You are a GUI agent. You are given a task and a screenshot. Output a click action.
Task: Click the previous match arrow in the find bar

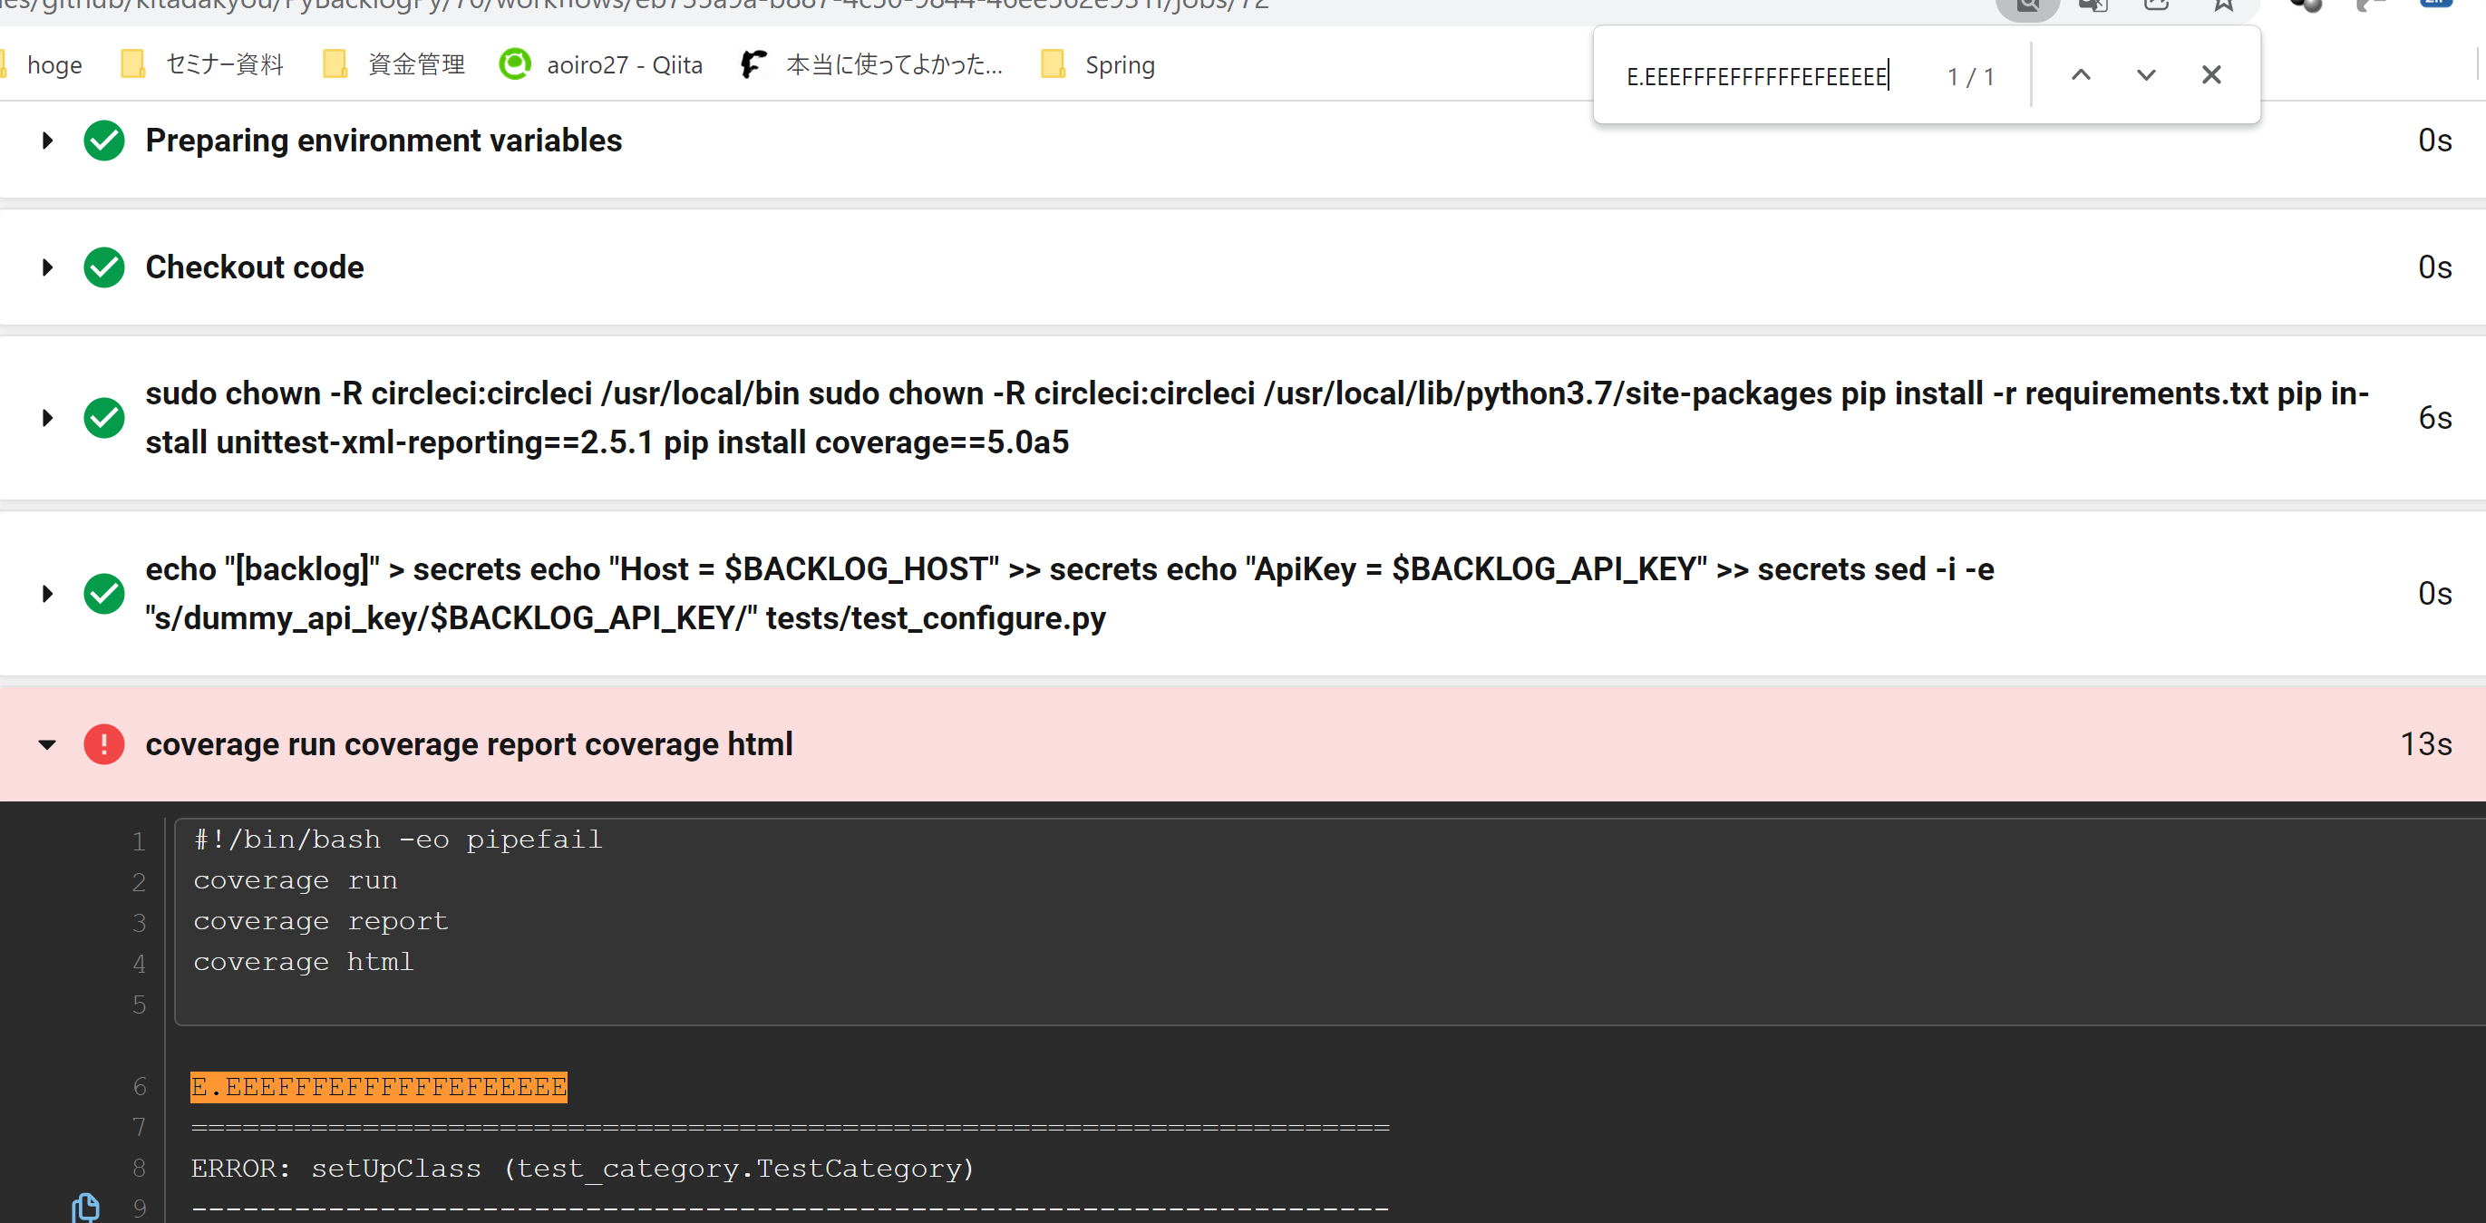coord(2081,74)
